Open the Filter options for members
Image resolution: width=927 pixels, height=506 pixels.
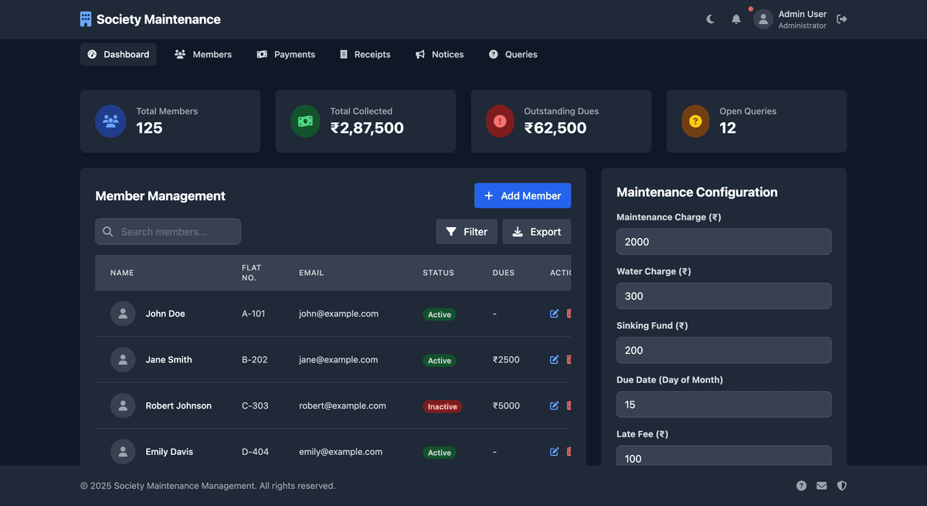pos(467,232)
